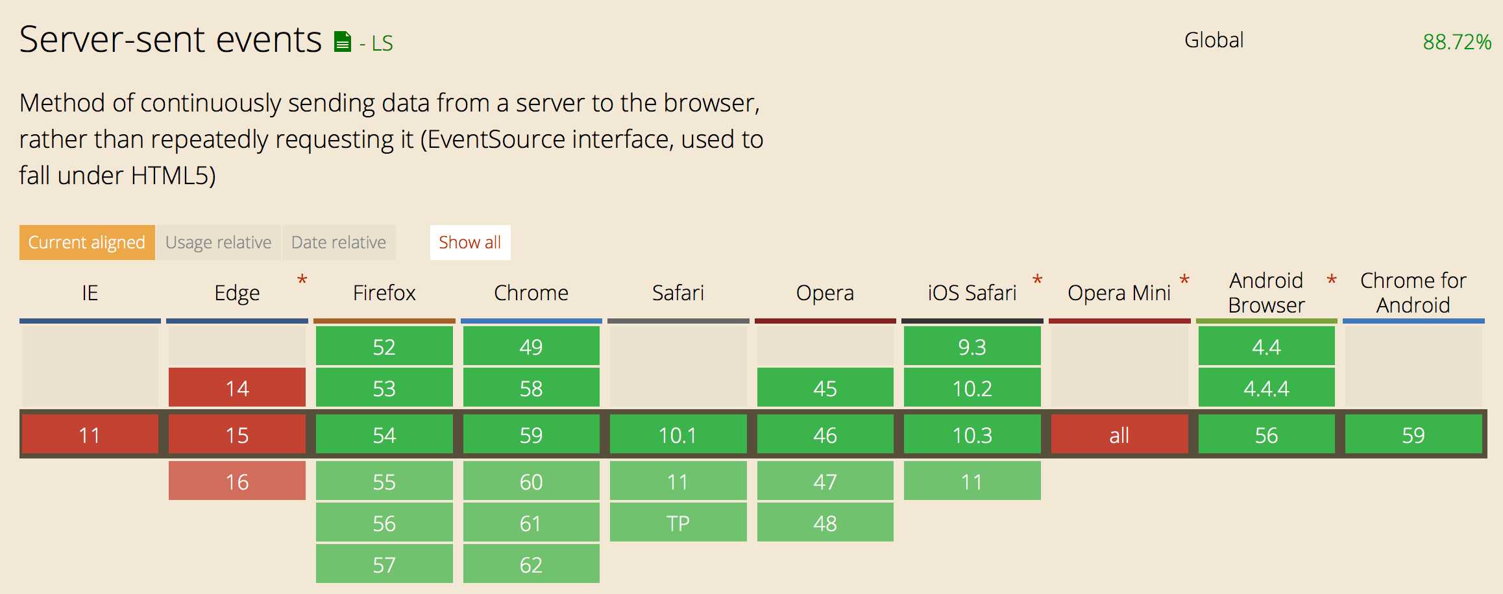The width and height of the screenshot is (1503, 594).
Task: Click the asterisk beside Android Browser
Action: click(1332, 281)
